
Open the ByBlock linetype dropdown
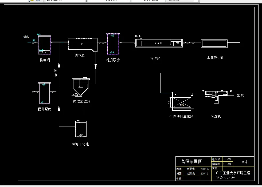112,1
